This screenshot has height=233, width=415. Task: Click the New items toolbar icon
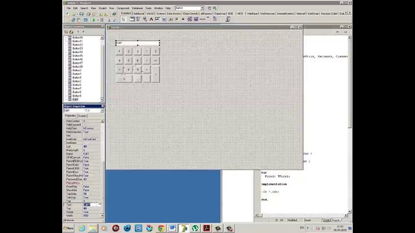pyautogui.click(x=68, y=14)
